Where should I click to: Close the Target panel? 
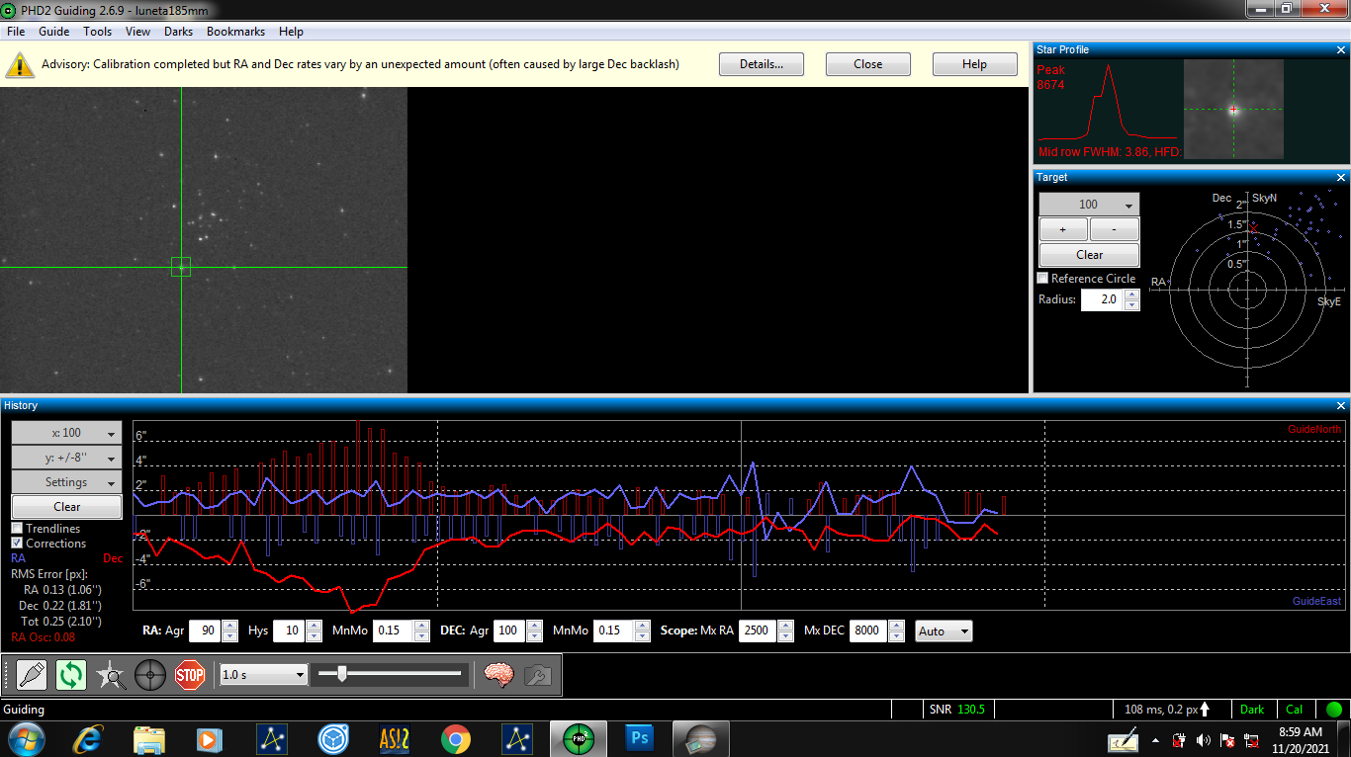point(1341,177)
